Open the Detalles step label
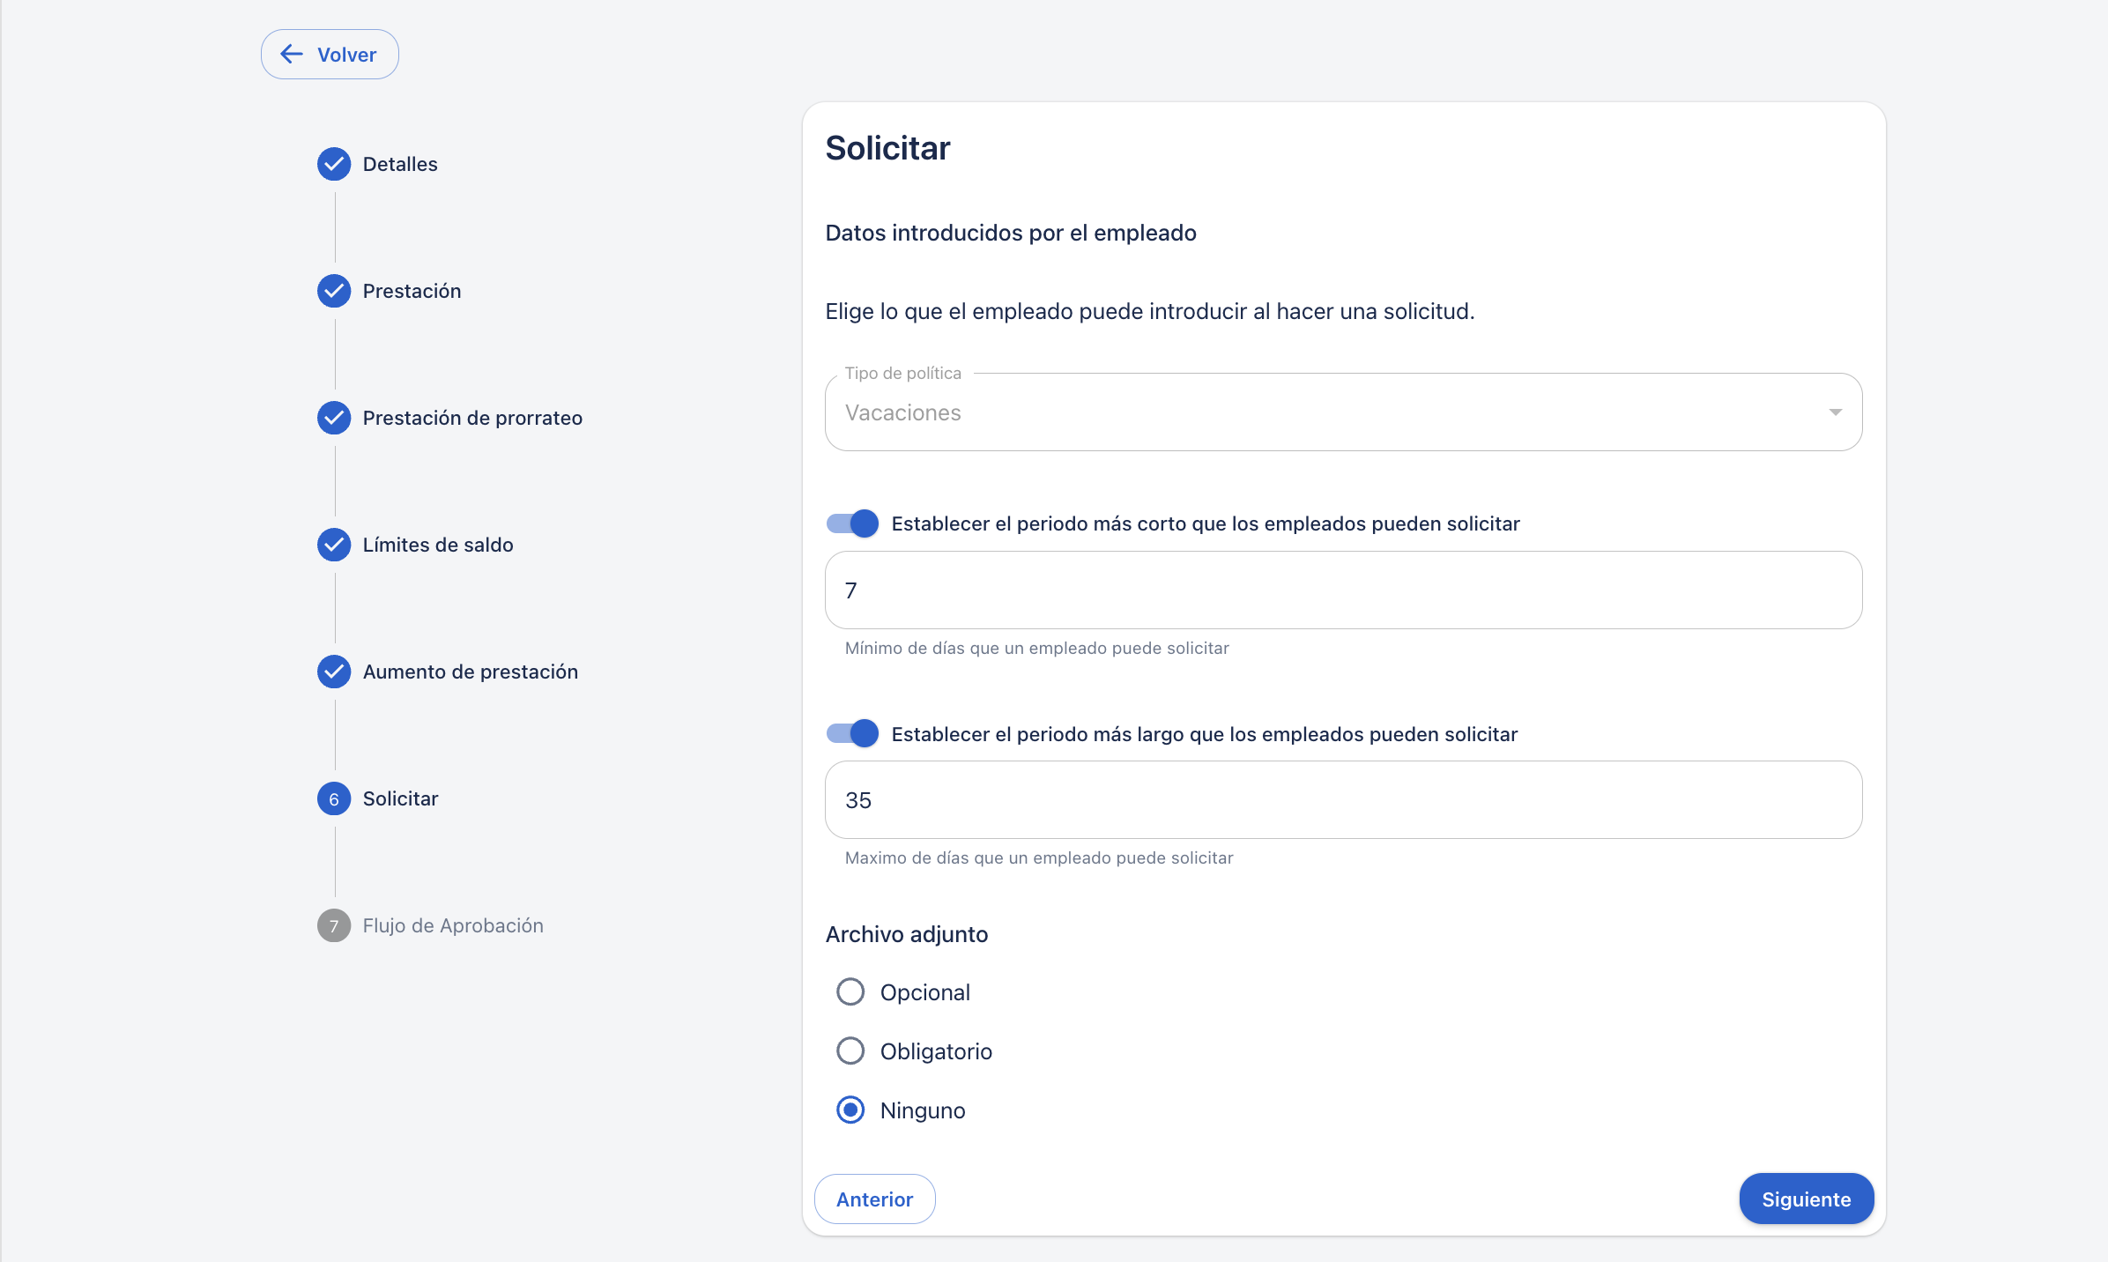Image resolution: width=2108 pixels, height=1262 pixels. pyautogui.click(x=400, y=164)
